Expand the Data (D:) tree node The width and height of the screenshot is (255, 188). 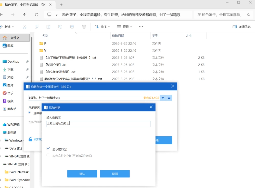pyautogui.click(x=1, y=148)
